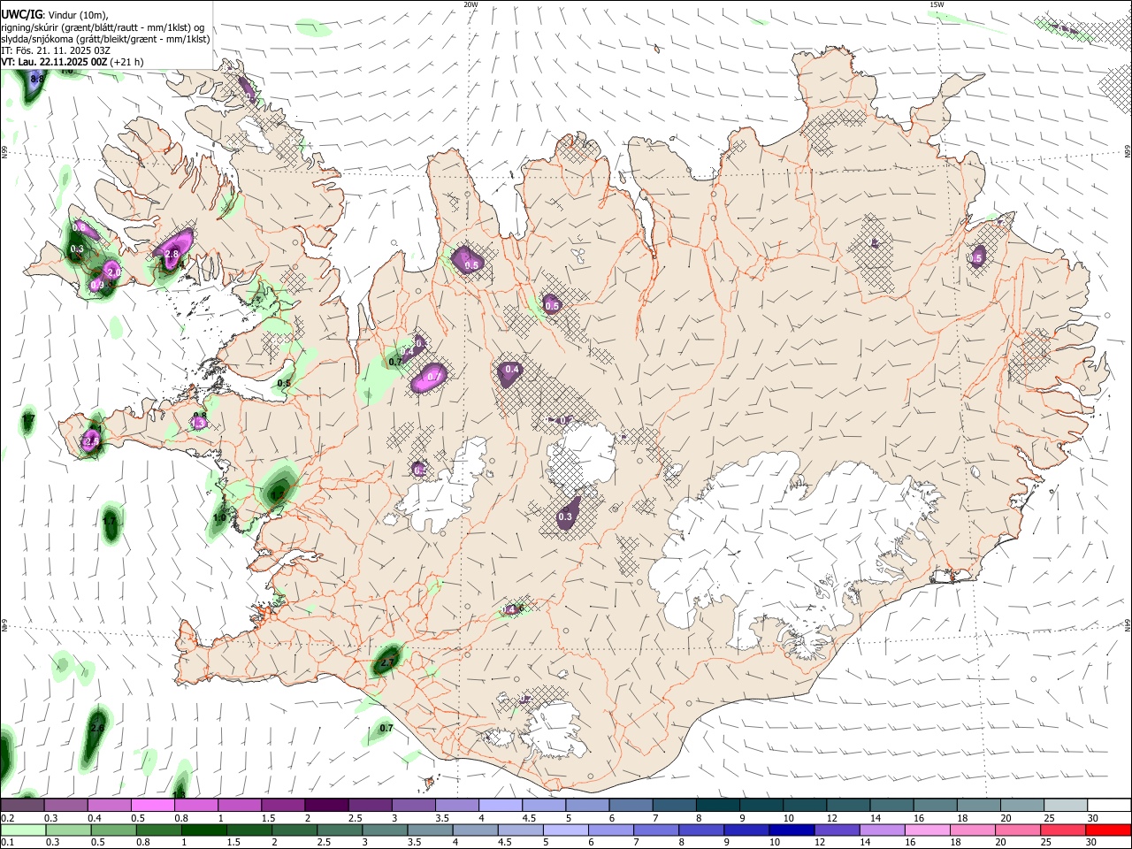1132x849 pixels.
Task: Click the palest green 0.1–0.3 rain swatch
Action: pyautogui.click(x=23, y=830)
